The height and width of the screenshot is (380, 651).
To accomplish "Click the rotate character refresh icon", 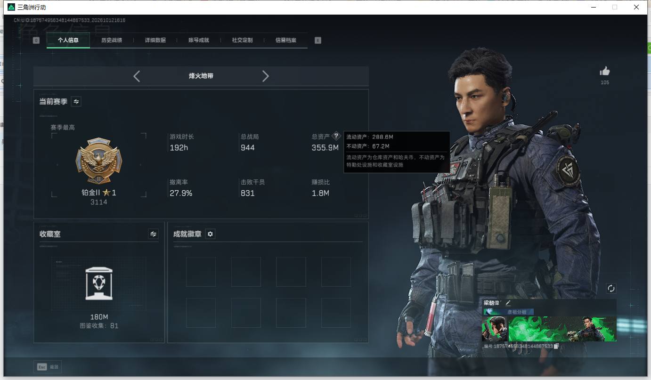I will click(611, 288).
